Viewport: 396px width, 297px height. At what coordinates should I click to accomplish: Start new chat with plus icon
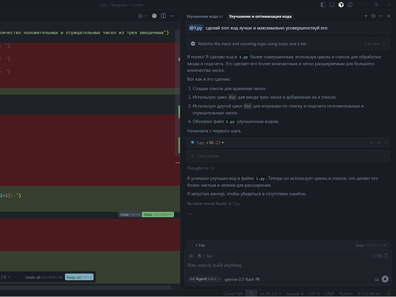(365, 16)
